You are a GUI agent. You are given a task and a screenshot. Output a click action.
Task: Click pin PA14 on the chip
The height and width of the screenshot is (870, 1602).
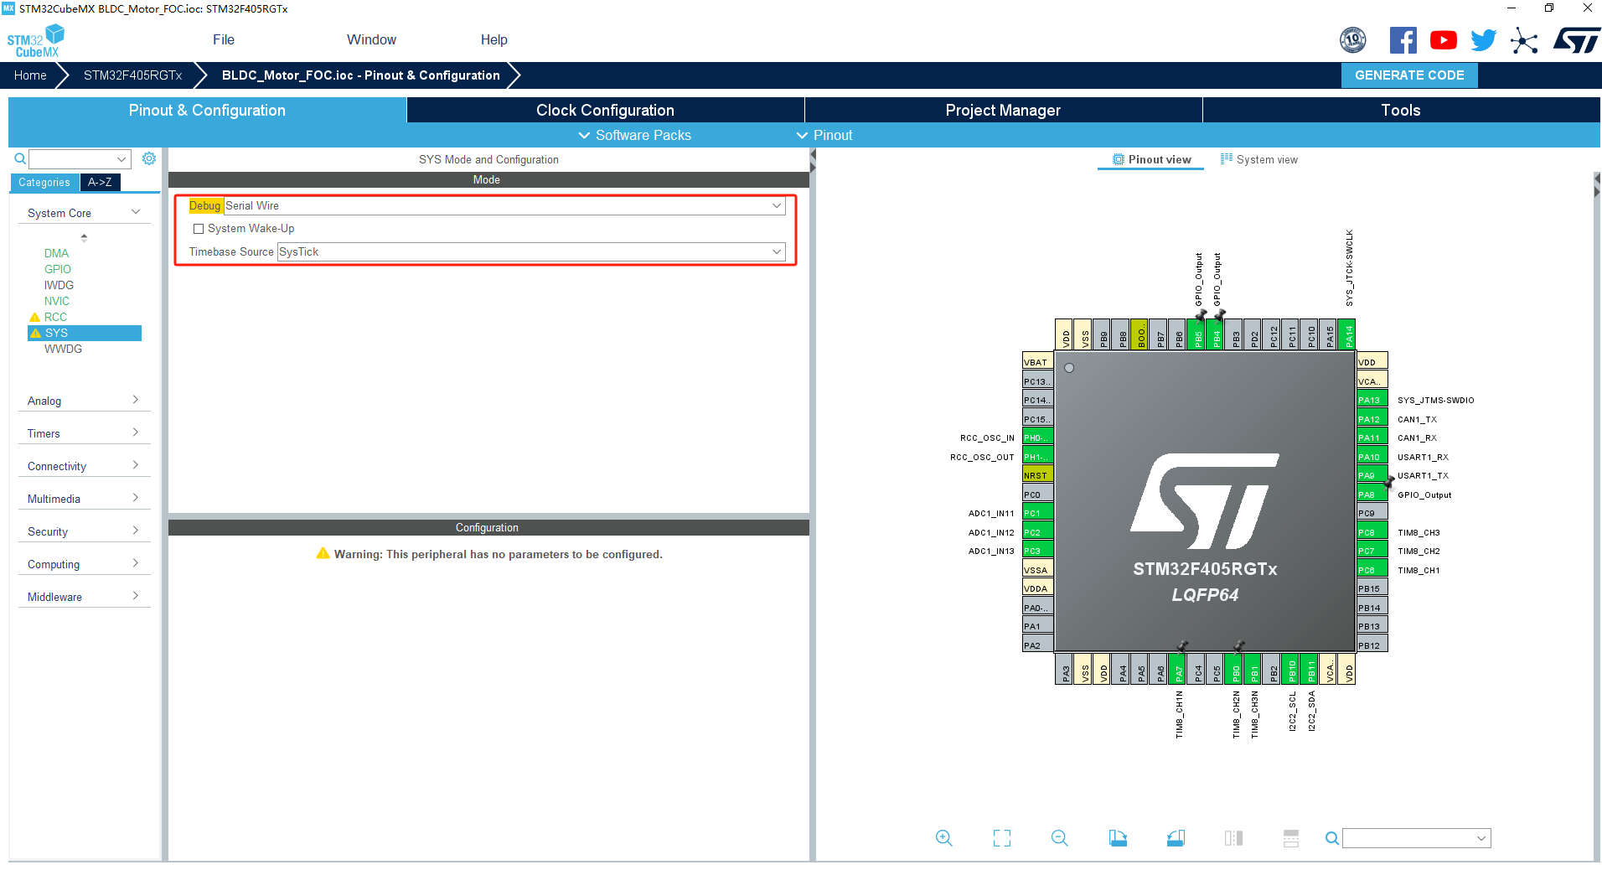pyautogui.click(x=1348, y=334)
